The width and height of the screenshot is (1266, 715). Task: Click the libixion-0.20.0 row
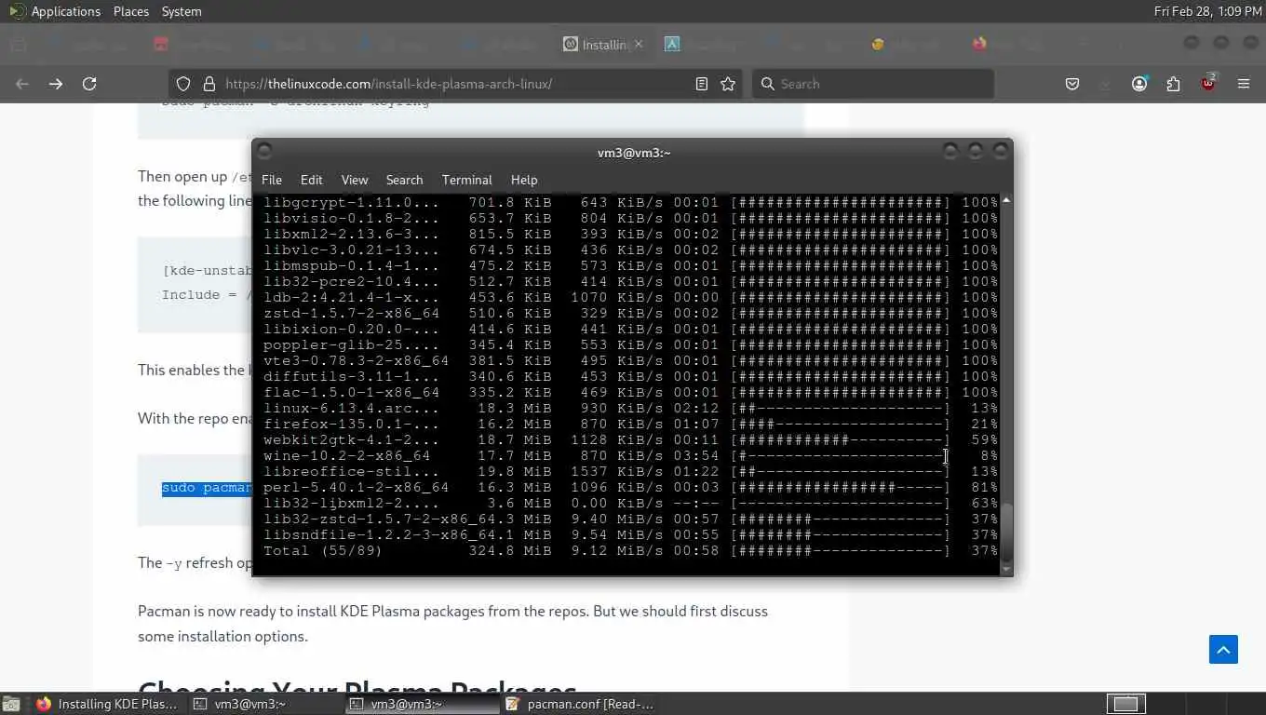tap(630, 329)
